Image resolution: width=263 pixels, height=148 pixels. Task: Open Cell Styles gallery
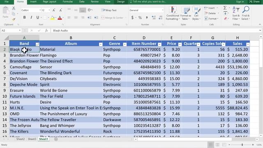tap(196, 13)
